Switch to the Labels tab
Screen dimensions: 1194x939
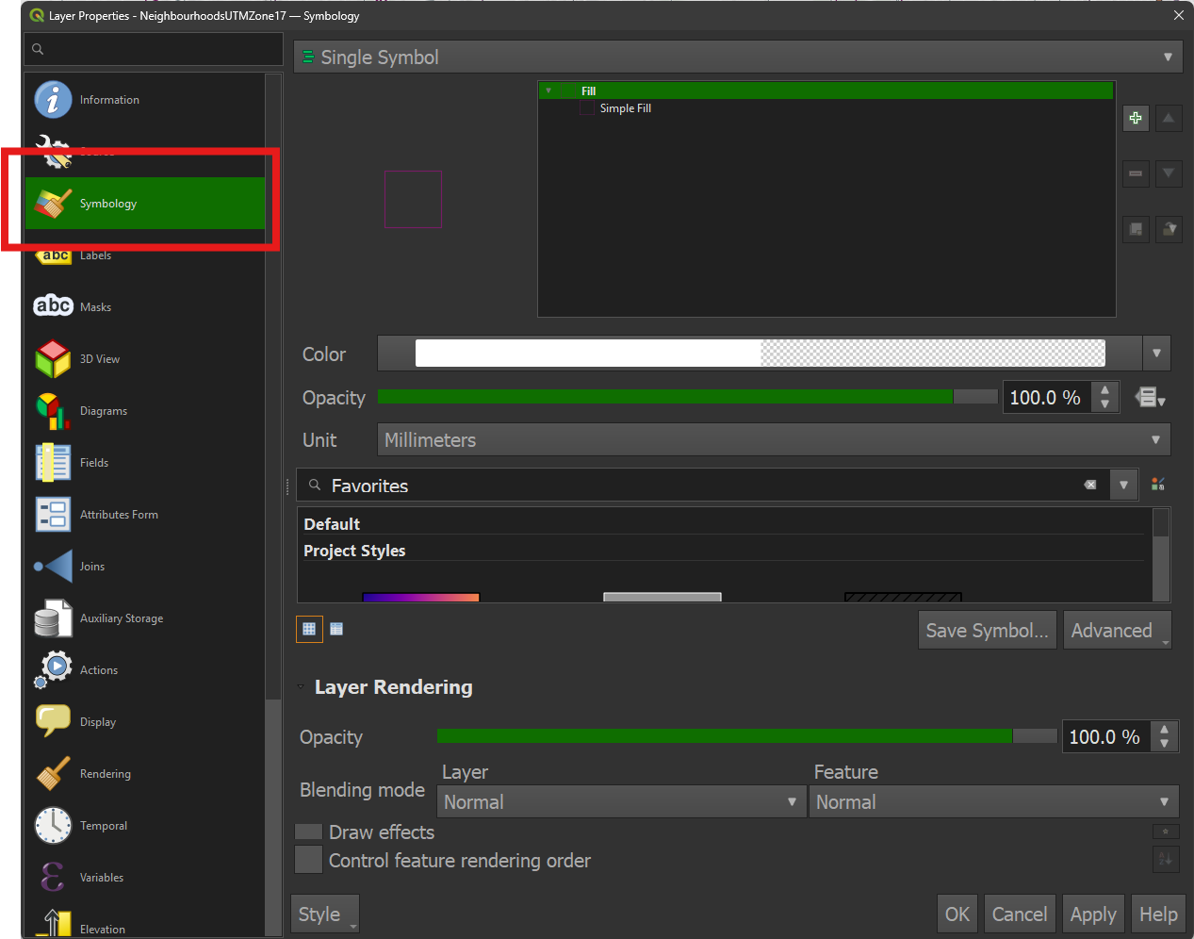point(145,255)
